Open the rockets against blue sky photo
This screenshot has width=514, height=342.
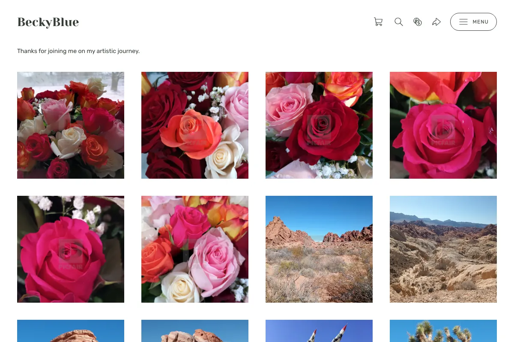coord(319,331)
